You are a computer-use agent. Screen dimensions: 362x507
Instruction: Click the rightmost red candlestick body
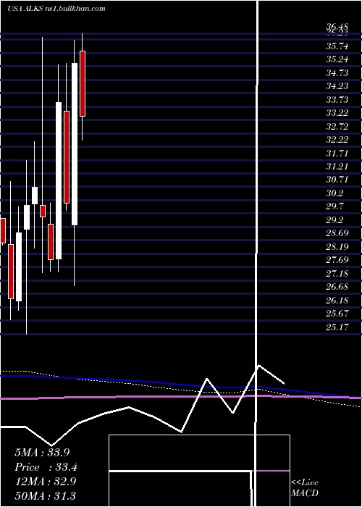(83, 83)
